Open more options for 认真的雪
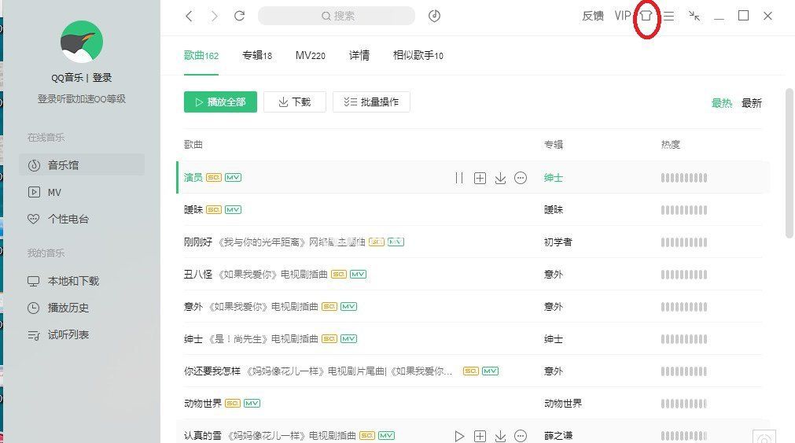Viewport: 795px width, 443px height. [x=521, y=436]
